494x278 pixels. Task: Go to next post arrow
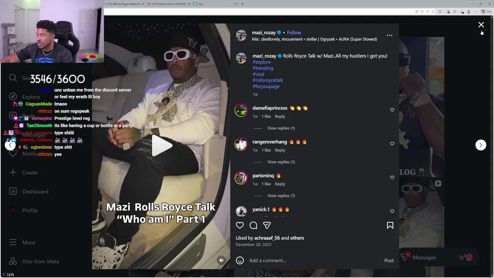[x=480, y=145]
